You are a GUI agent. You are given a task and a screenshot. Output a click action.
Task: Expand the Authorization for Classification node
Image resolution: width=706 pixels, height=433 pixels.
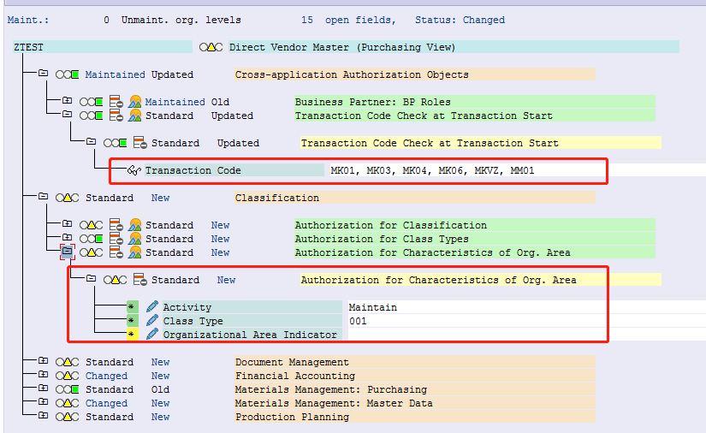67,223
